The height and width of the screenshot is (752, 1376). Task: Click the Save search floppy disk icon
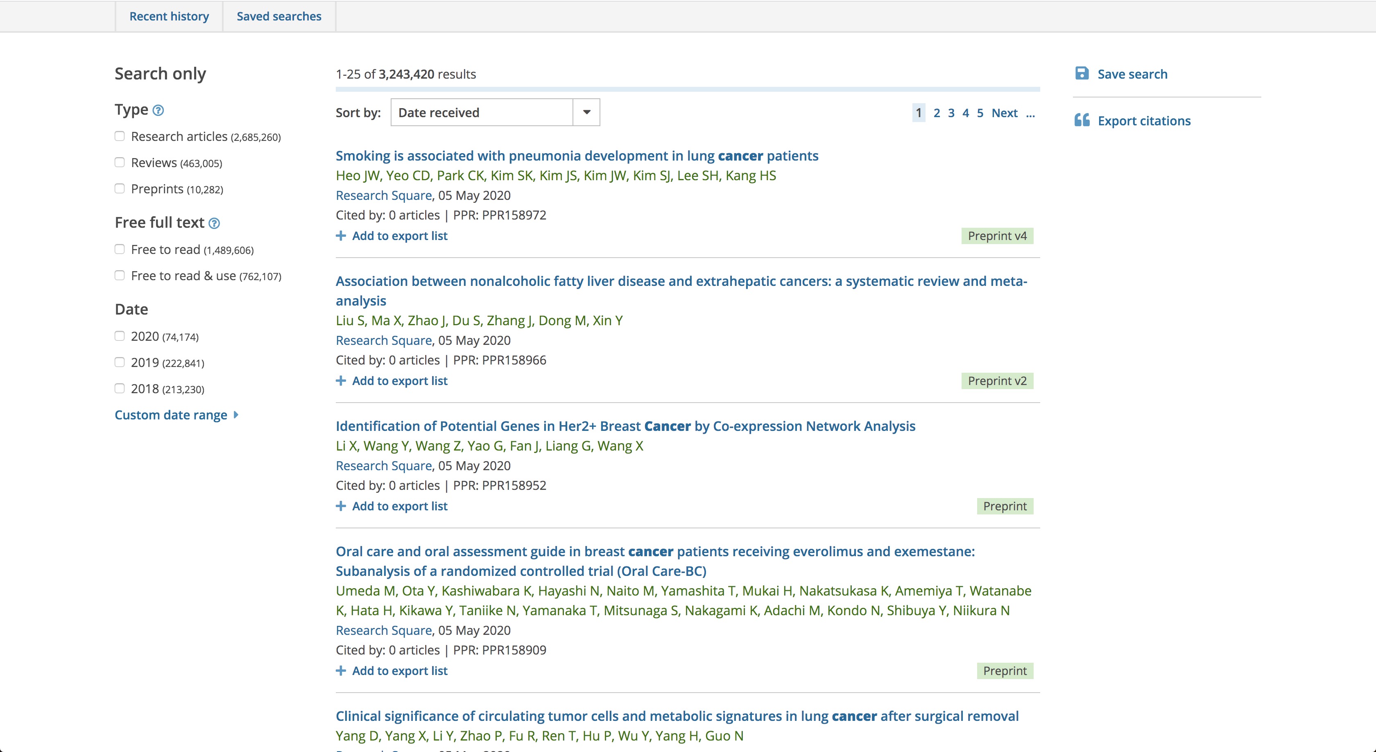[x=1082, y=74]
